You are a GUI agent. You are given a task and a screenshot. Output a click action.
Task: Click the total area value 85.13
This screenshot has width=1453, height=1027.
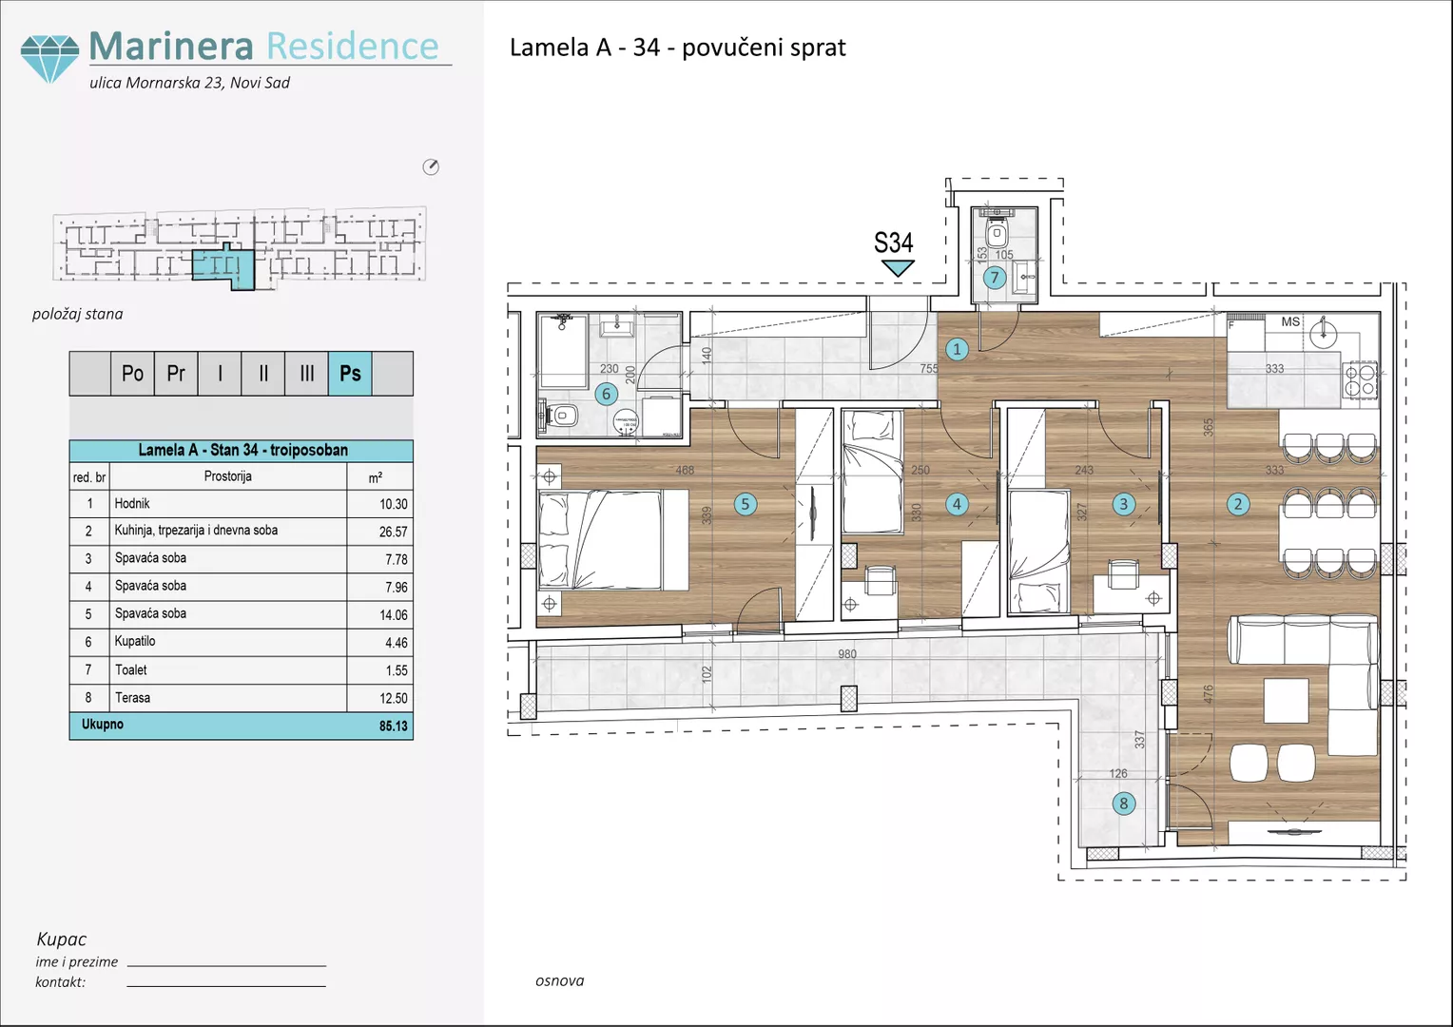tap(393, 727)
